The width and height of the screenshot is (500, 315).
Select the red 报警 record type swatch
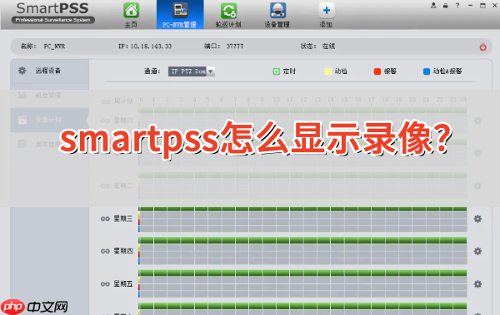377,71
